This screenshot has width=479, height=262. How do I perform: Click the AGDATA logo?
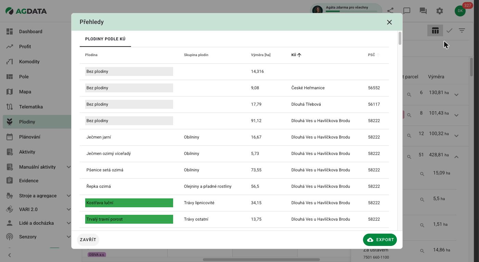click(26, 11)
